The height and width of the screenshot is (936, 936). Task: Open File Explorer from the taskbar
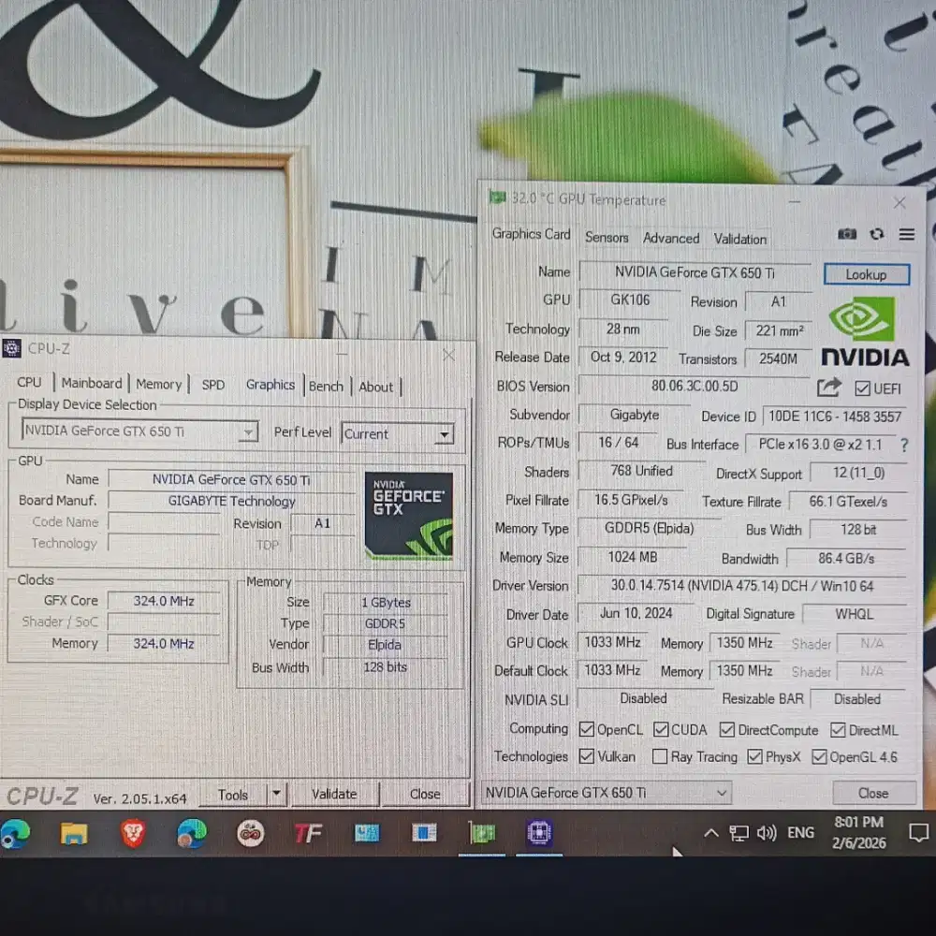coord(74,833)
